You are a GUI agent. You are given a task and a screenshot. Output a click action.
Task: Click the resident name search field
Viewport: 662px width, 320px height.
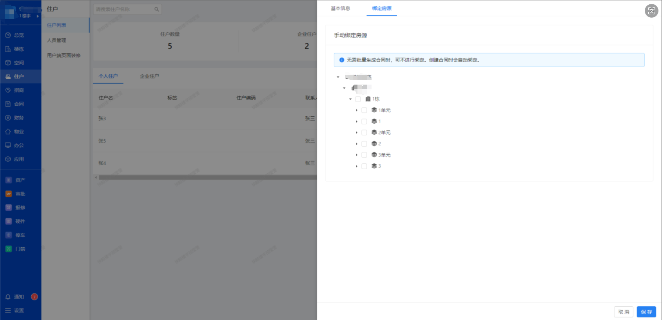coord(124,9)
